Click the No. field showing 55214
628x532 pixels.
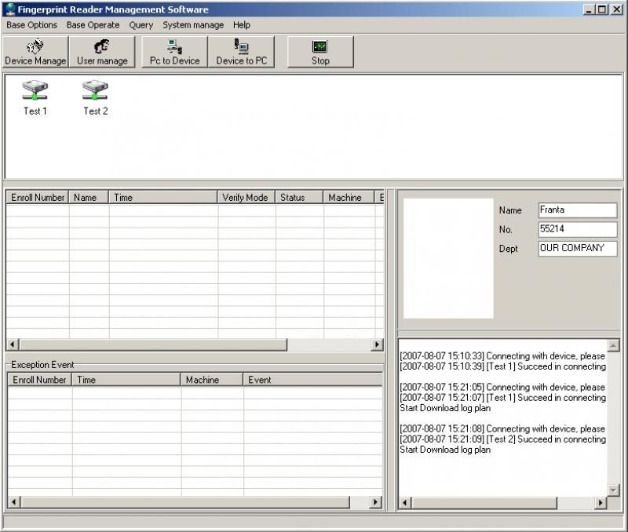point(577,229)
